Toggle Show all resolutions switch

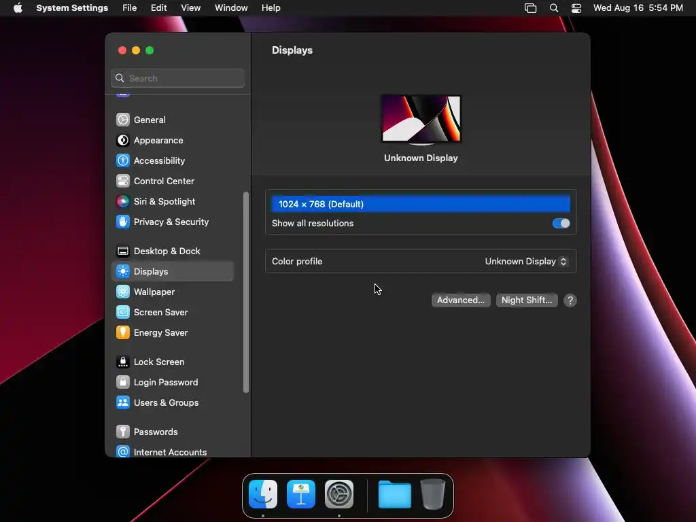pyautogui.click(x=561, y=223)
